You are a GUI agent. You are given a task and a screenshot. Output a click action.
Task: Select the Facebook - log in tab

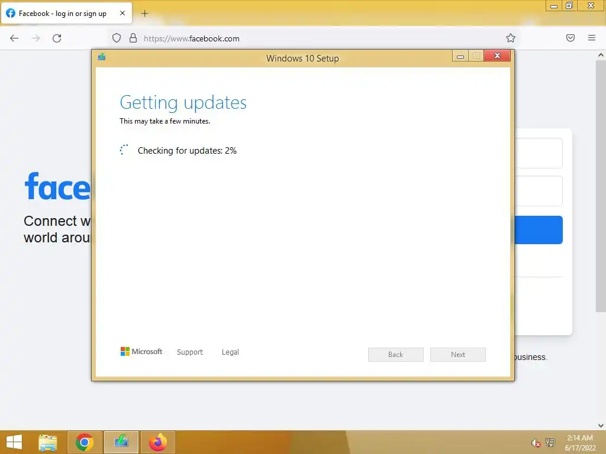point(67,13)
